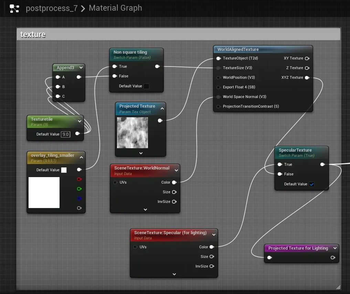The image size is (350, 294).
Task: Edit the Texturetile Default Value 9.0 field
Action: point(66,134)
